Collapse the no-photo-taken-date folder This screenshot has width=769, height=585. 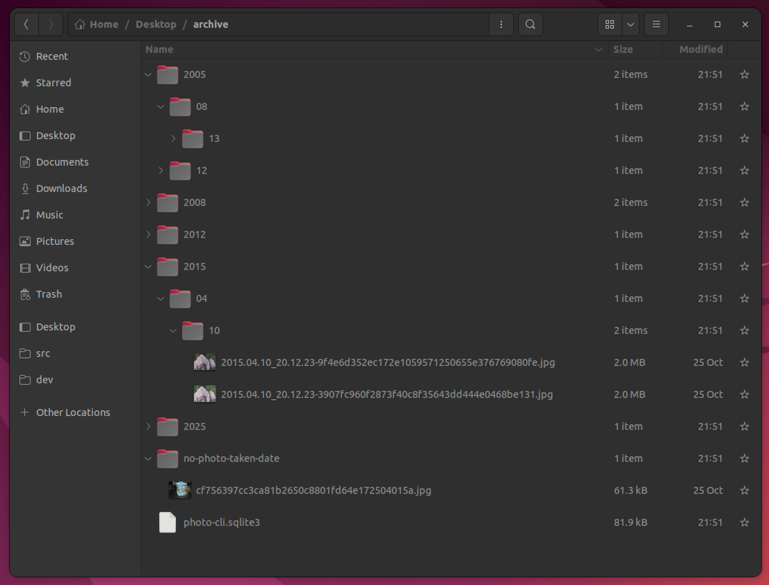(x=148, y=459)
